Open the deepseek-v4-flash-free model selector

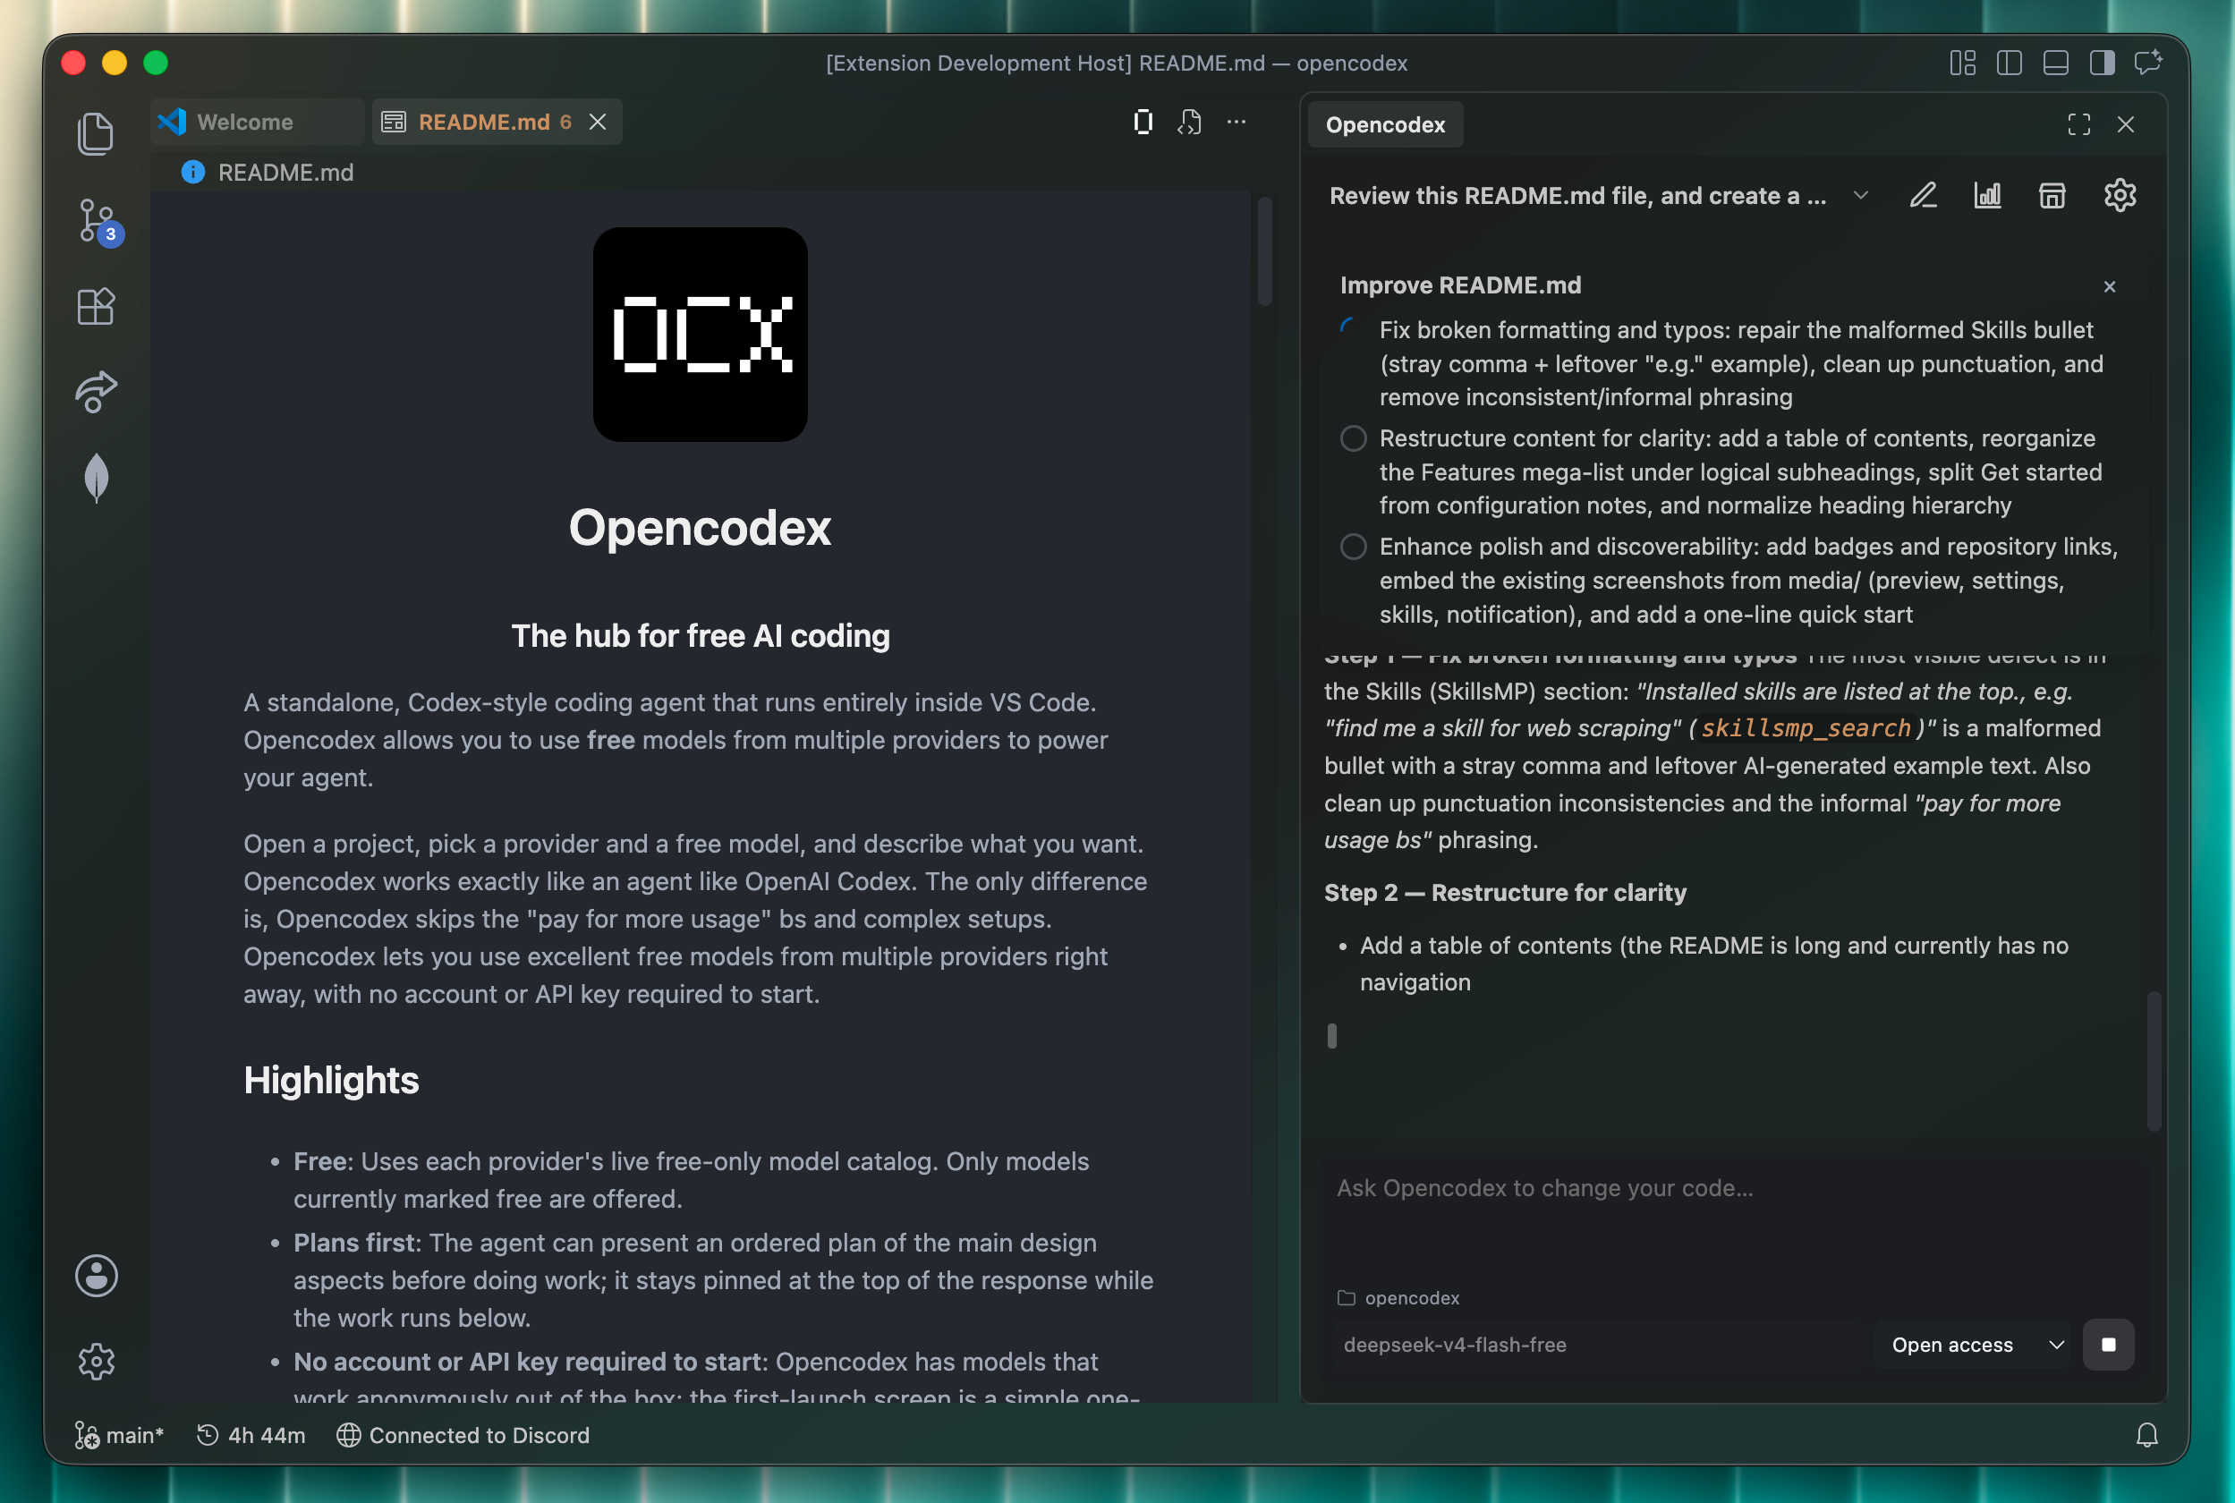[1597, 1345]
